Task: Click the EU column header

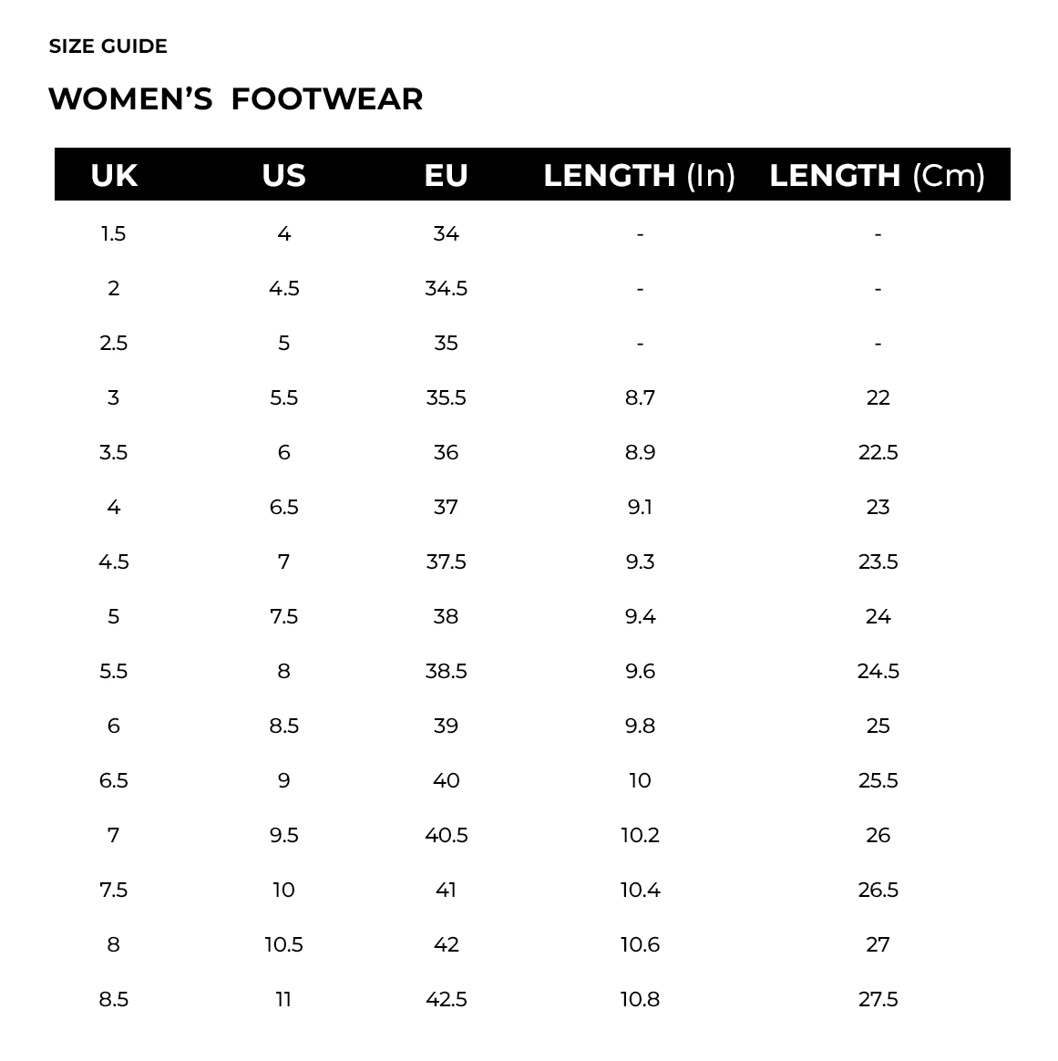Action: [446, 175]
